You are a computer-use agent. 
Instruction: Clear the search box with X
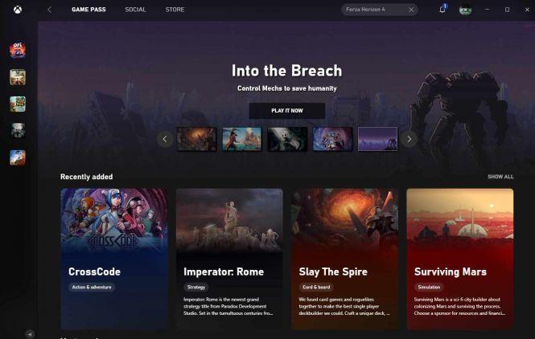coord(411,10)
